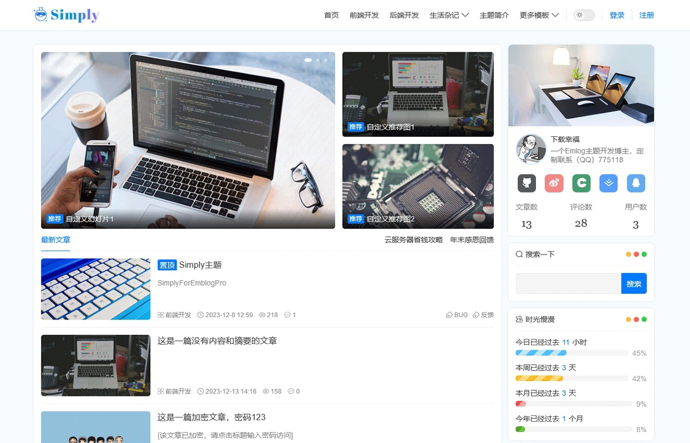
Task: Open 主题简介 navigation item
Action: [x=494, y=15]
